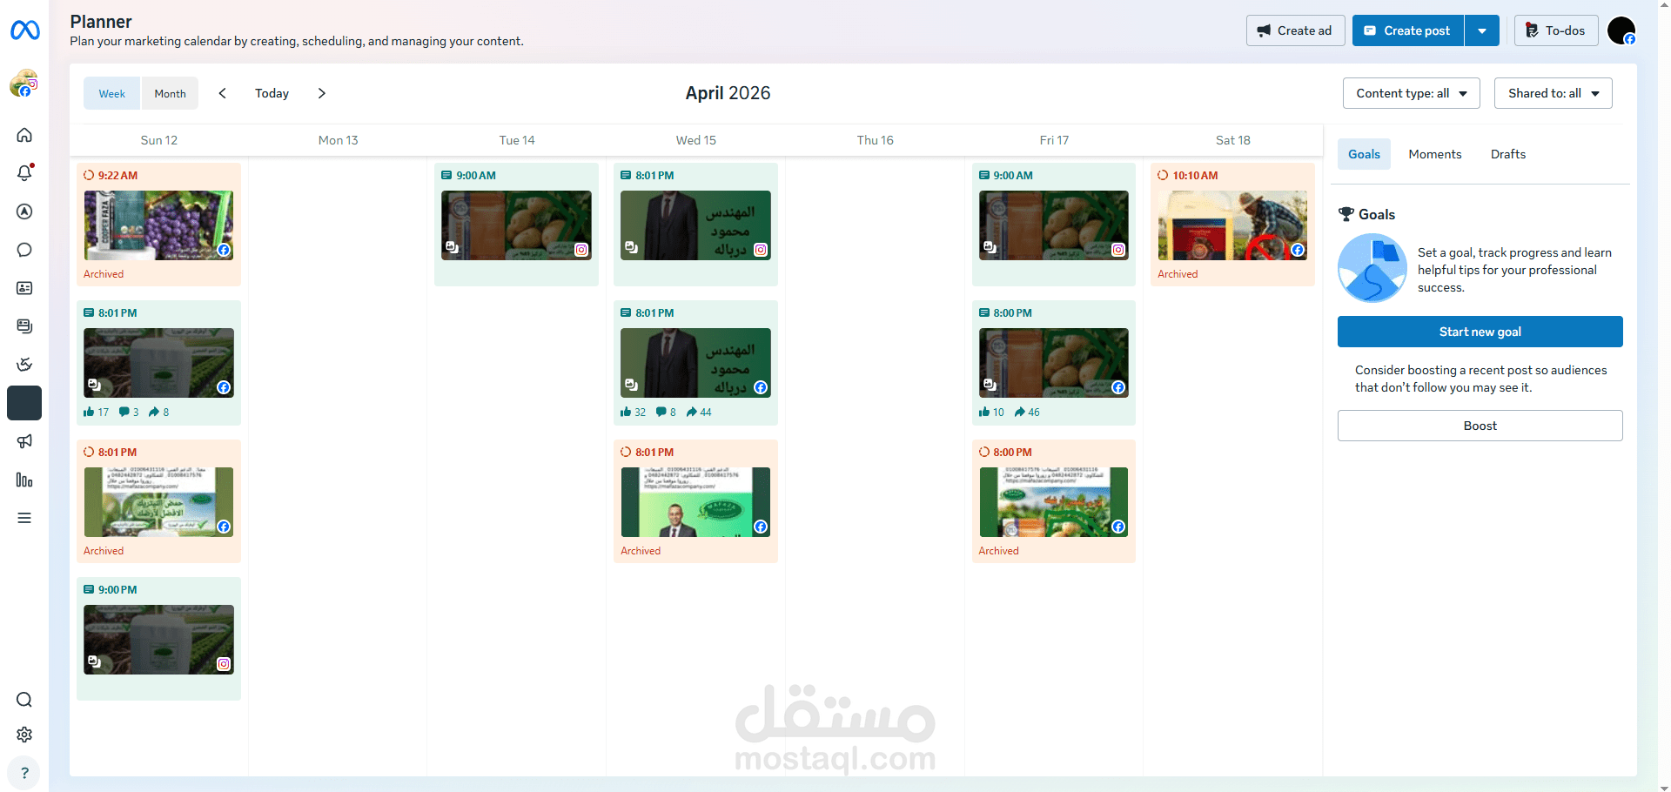Click the April 2026 calendar title
Screen dimensions: 1671x792
click(x=728, y=93)
